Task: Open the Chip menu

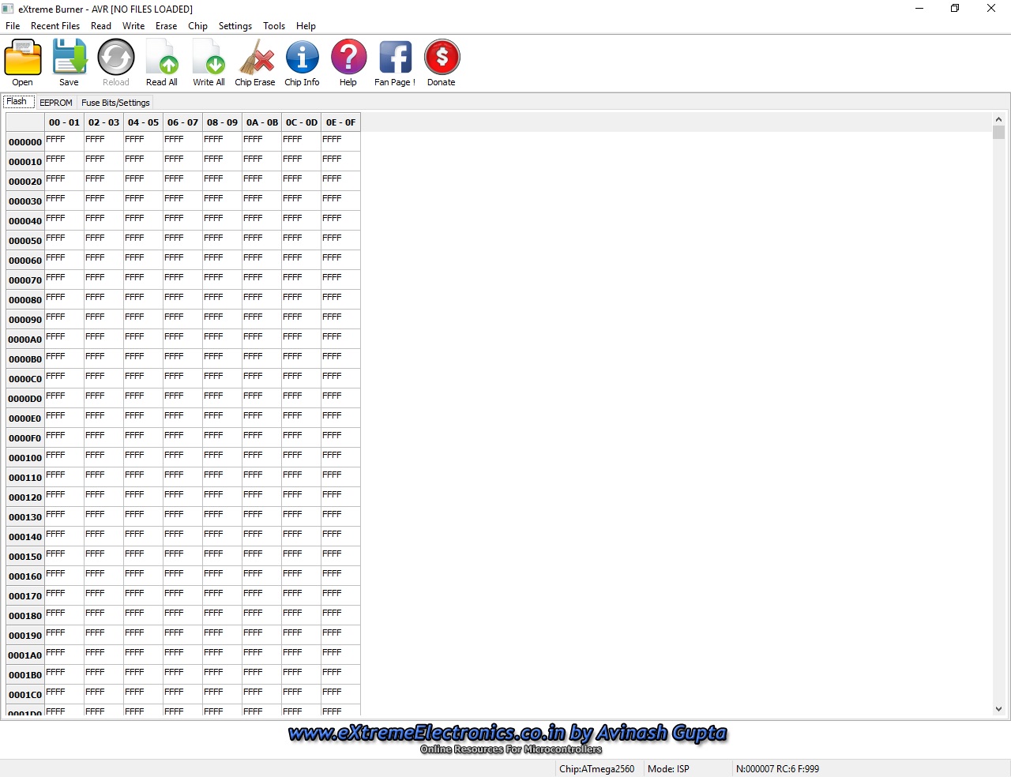Action: click(x=197, y=26)
